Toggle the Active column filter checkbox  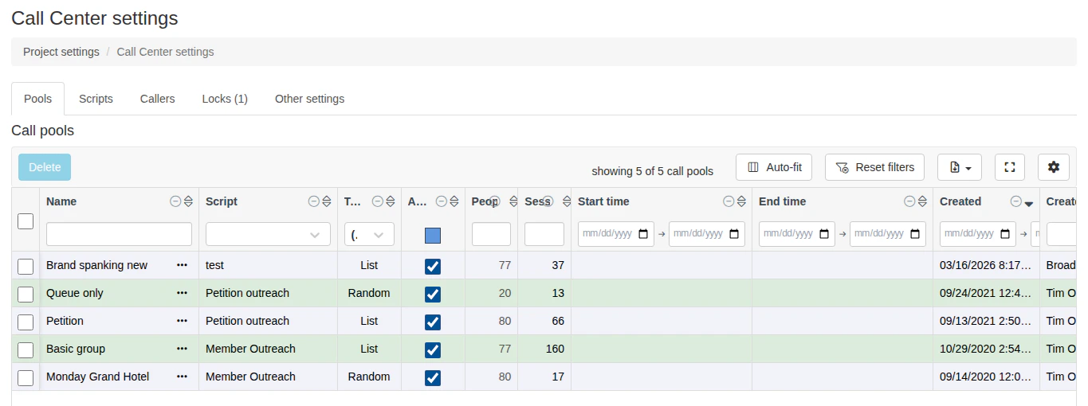[433, 236]
